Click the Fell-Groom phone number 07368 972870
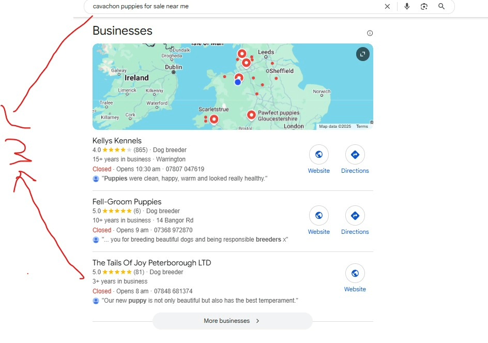 point(173,230)
